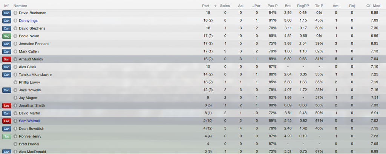Click Ronnie Henry's Tut status badge
This screenshot has height=154, width=386.
click(x=7, y=136)
